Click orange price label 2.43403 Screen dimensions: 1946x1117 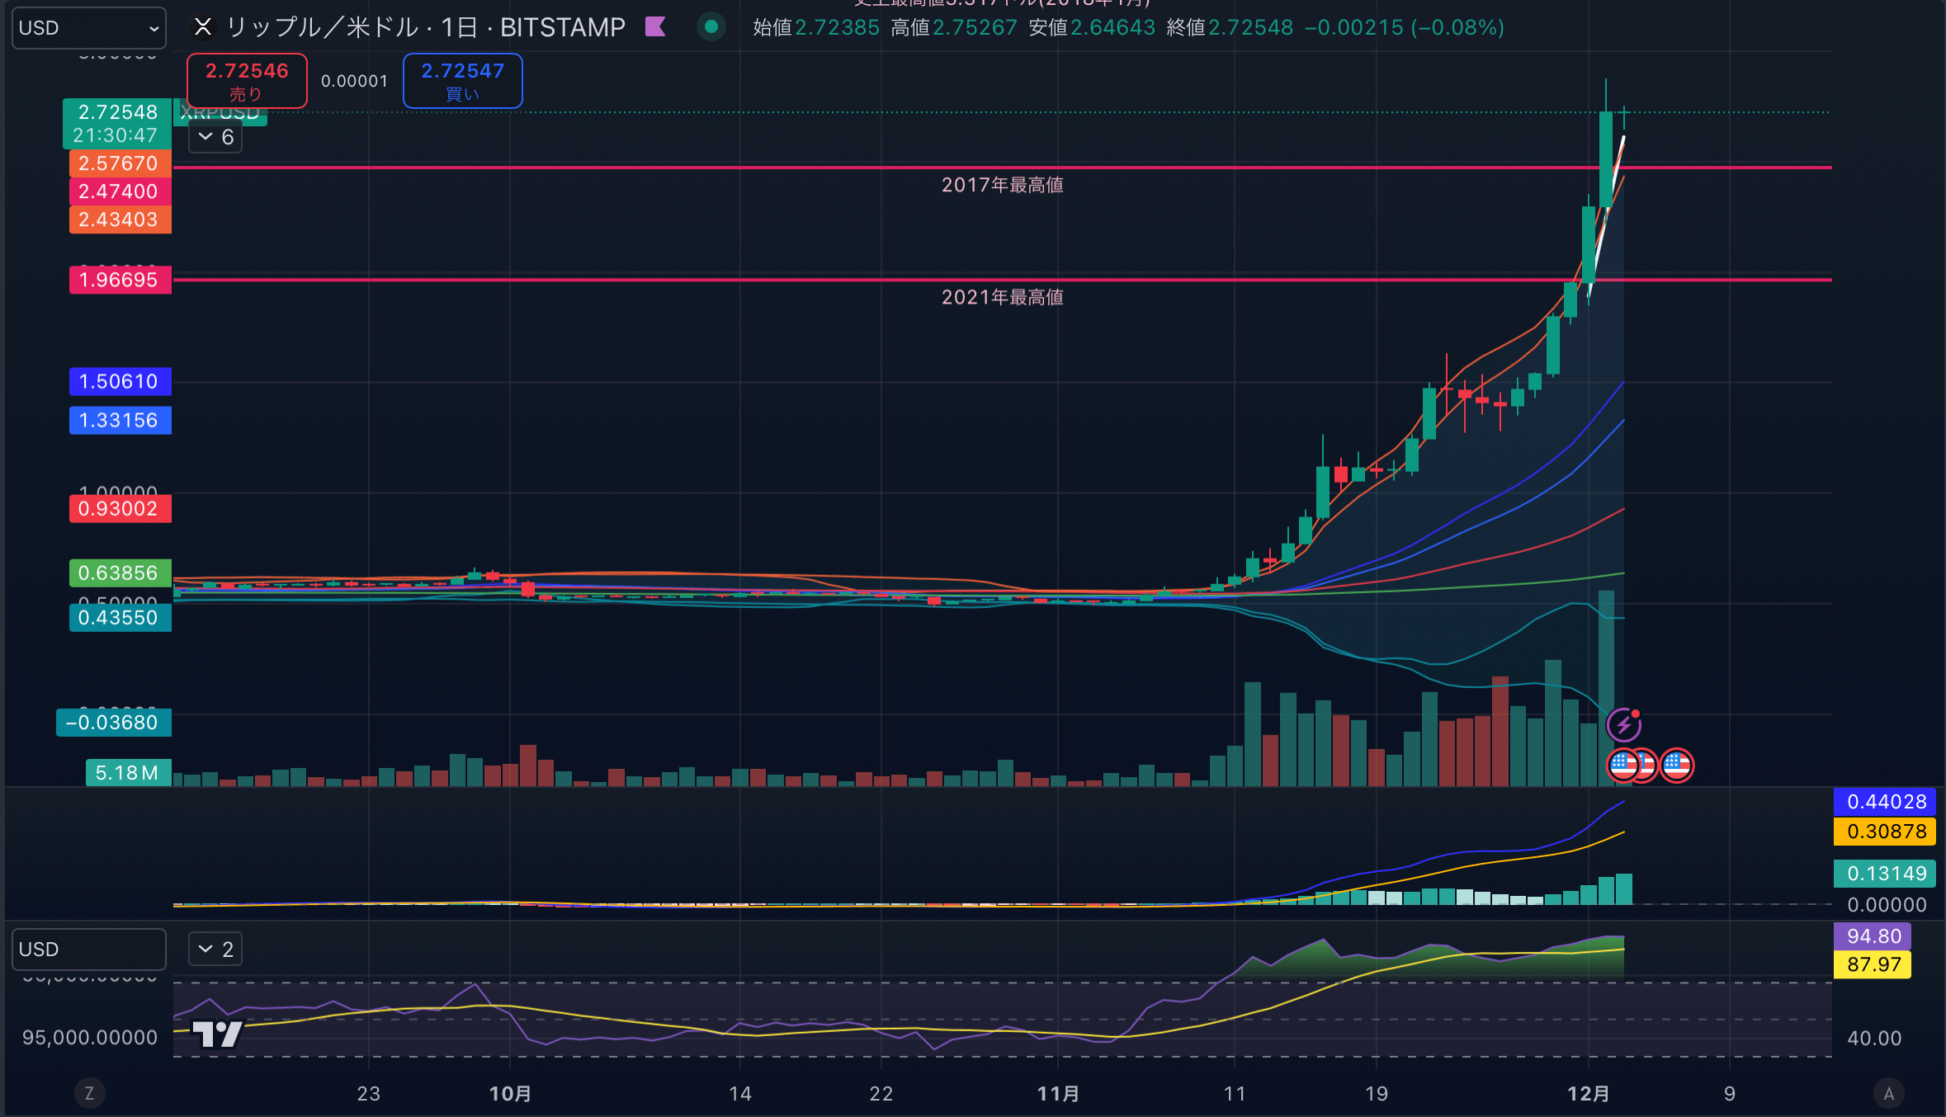120,219
